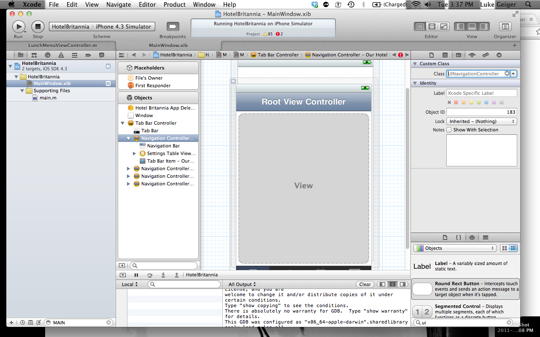Show the Quick Help inspector

tap(445, 55)
